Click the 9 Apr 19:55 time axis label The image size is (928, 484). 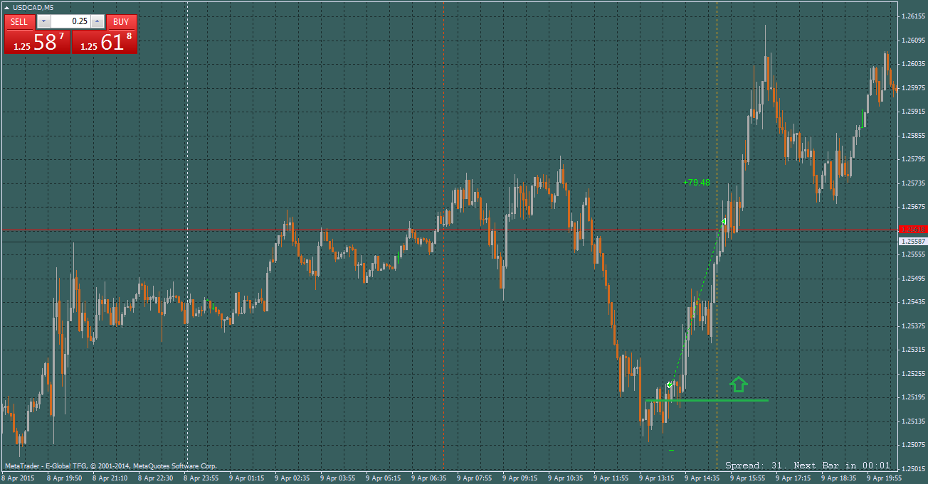885,478
